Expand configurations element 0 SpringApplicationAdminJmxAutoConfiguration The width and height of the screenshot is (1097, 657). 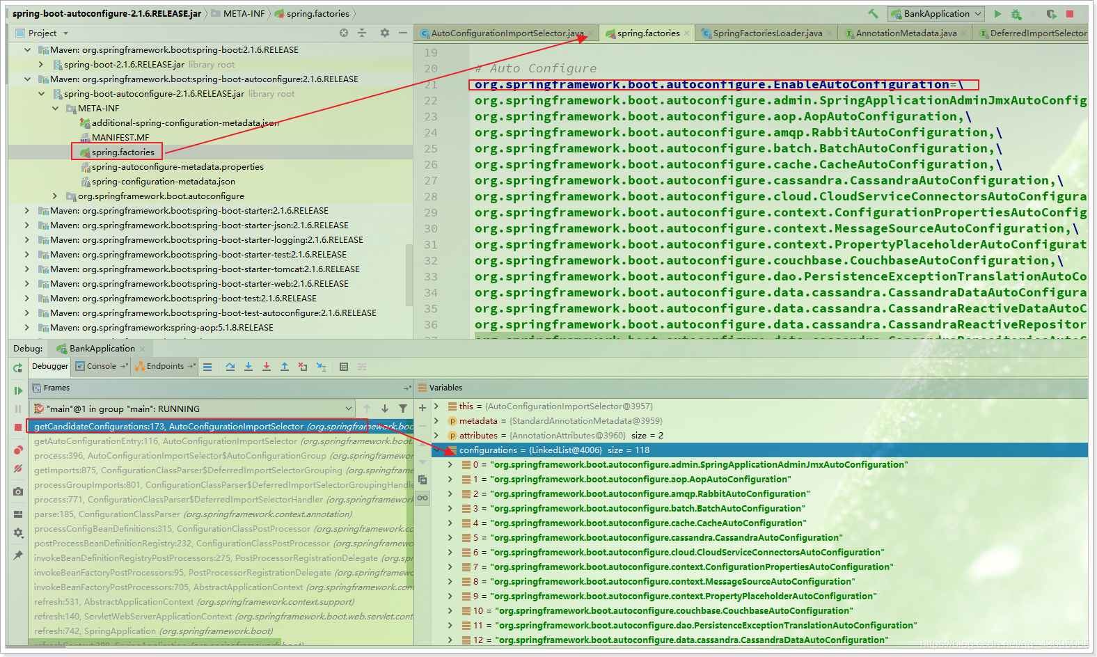[x=450, y=464]
